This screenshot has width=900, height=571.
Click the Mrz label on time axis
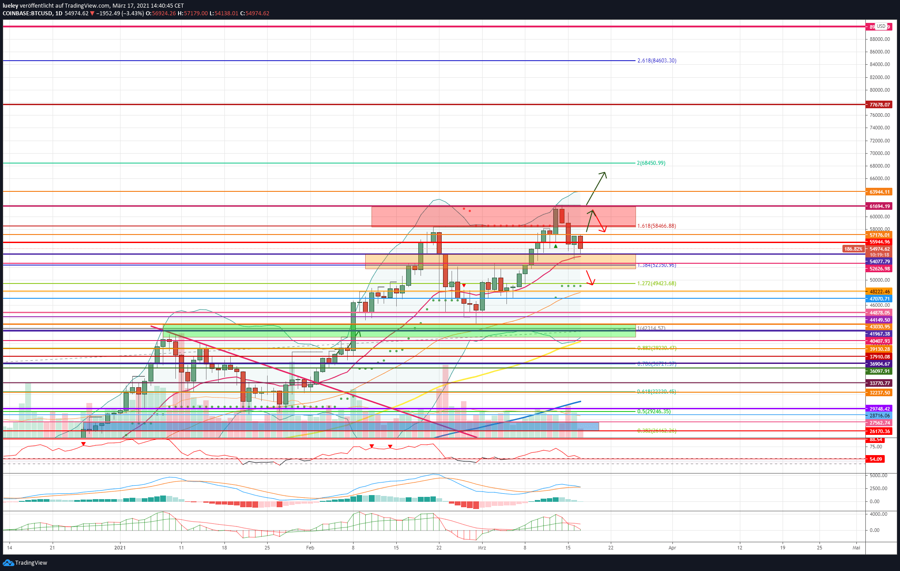[482, 548]
